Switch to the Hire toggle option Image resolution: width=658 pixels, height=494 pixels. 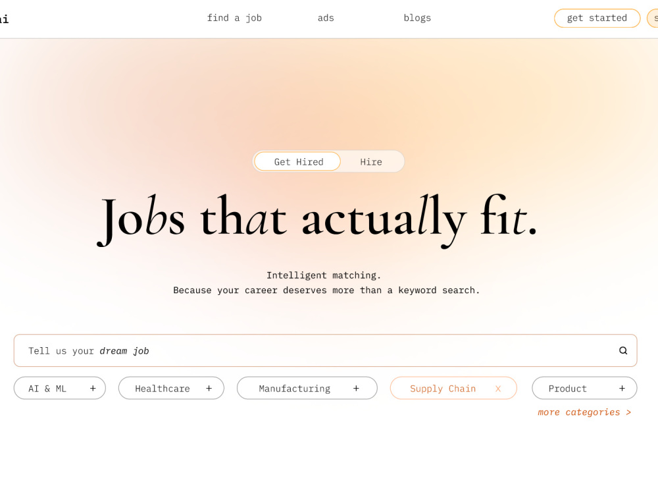point(371,162)
